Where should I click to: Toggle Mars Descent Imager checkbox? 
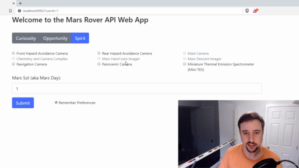[x=185, y=58]
